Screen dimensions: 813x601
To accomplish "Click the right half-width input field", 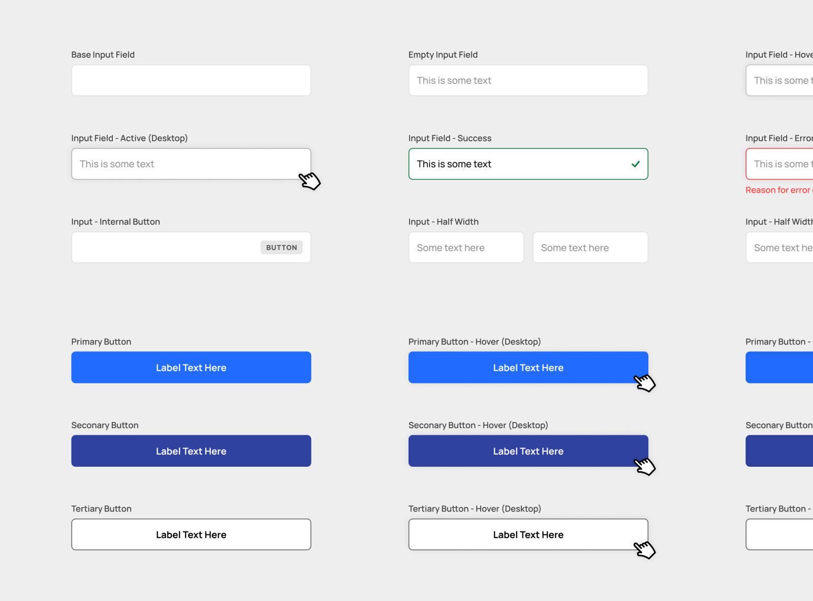I will 590,247.
